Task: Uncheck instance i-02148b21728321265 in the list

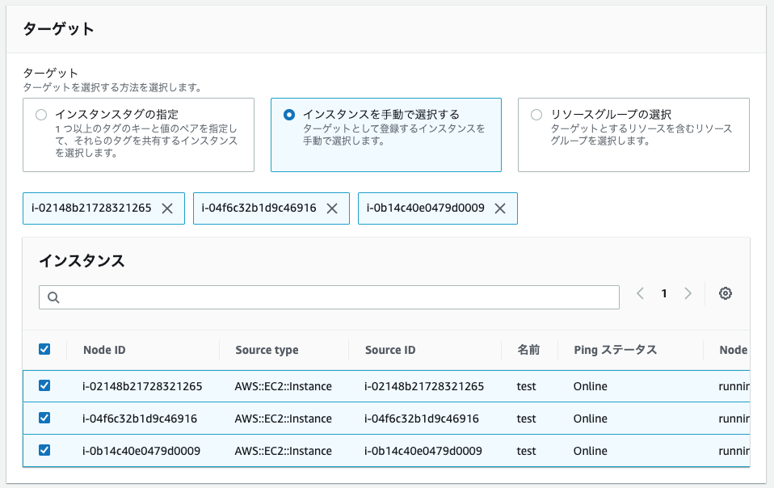Action: coord(44,386)
